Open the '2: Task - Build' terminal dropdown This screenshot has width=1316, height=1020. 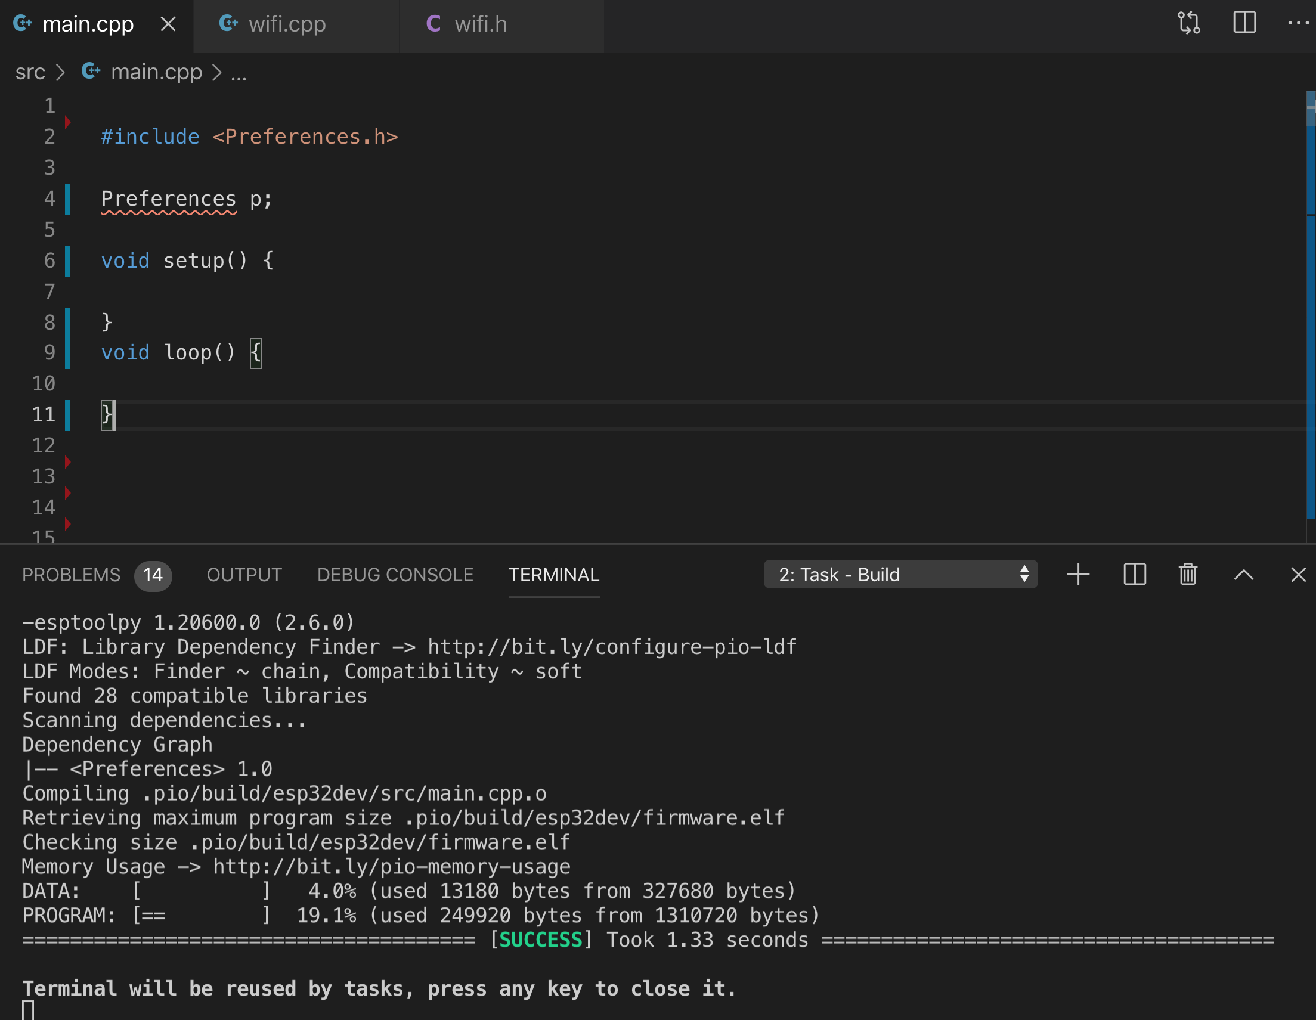click(900, 574)
